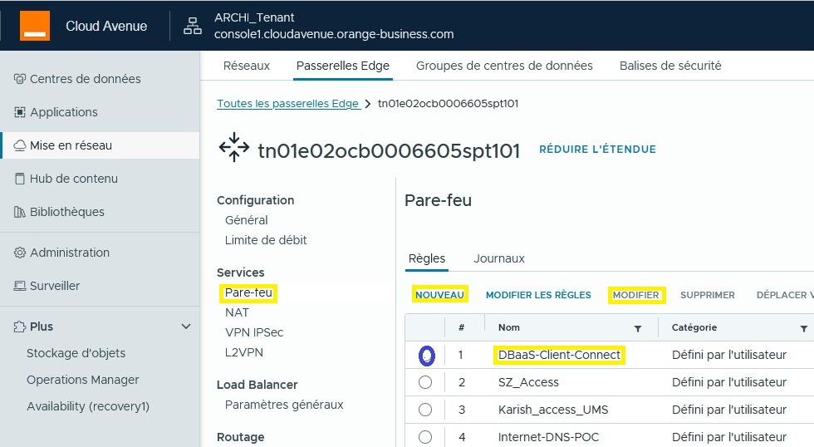Switch to the Journaux tab
This screenshot has width=814, height=447.
pyautogui.click(x=498, y=258)
